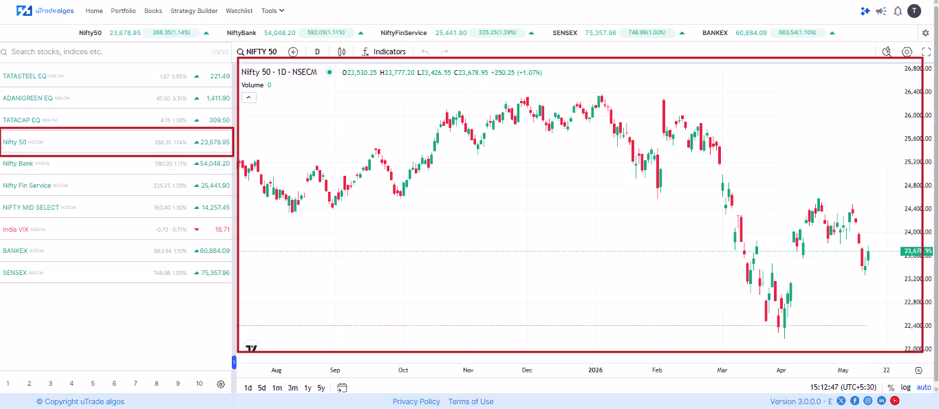Image resolution: width=939 pixels, height=409 pixels.
Task: Toggle auto scale on price axis
Action: [924, 388]
